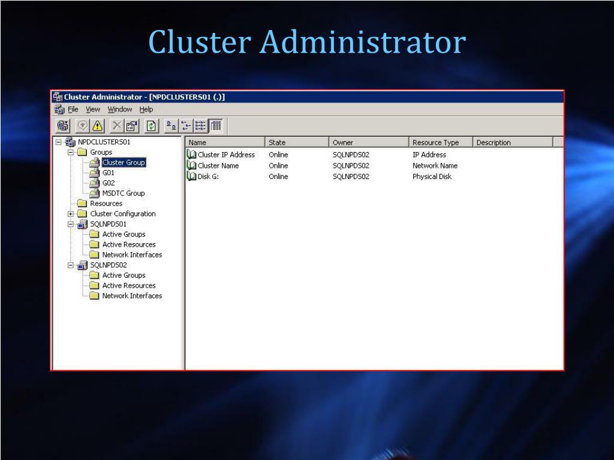Click folder icon of Network Interfaces under SQLNPDS02
This screenshot has height=460, width=614.
point(94,296)
